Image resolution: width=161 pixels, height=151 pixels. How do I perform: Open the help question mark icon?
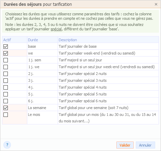(x=7, y=145)
